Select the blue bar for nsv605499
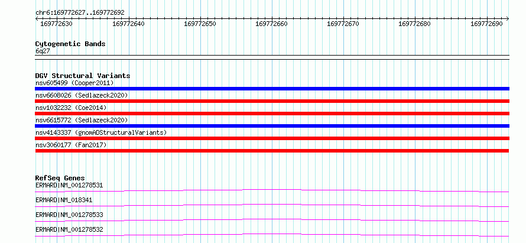526x243 pixels. 272,89
